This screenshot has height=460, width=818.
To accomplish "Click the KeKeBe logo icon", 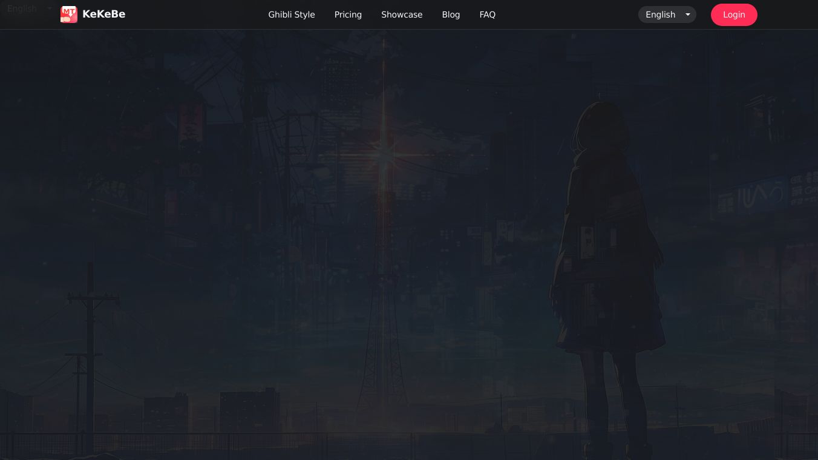I will click(69, 15).
